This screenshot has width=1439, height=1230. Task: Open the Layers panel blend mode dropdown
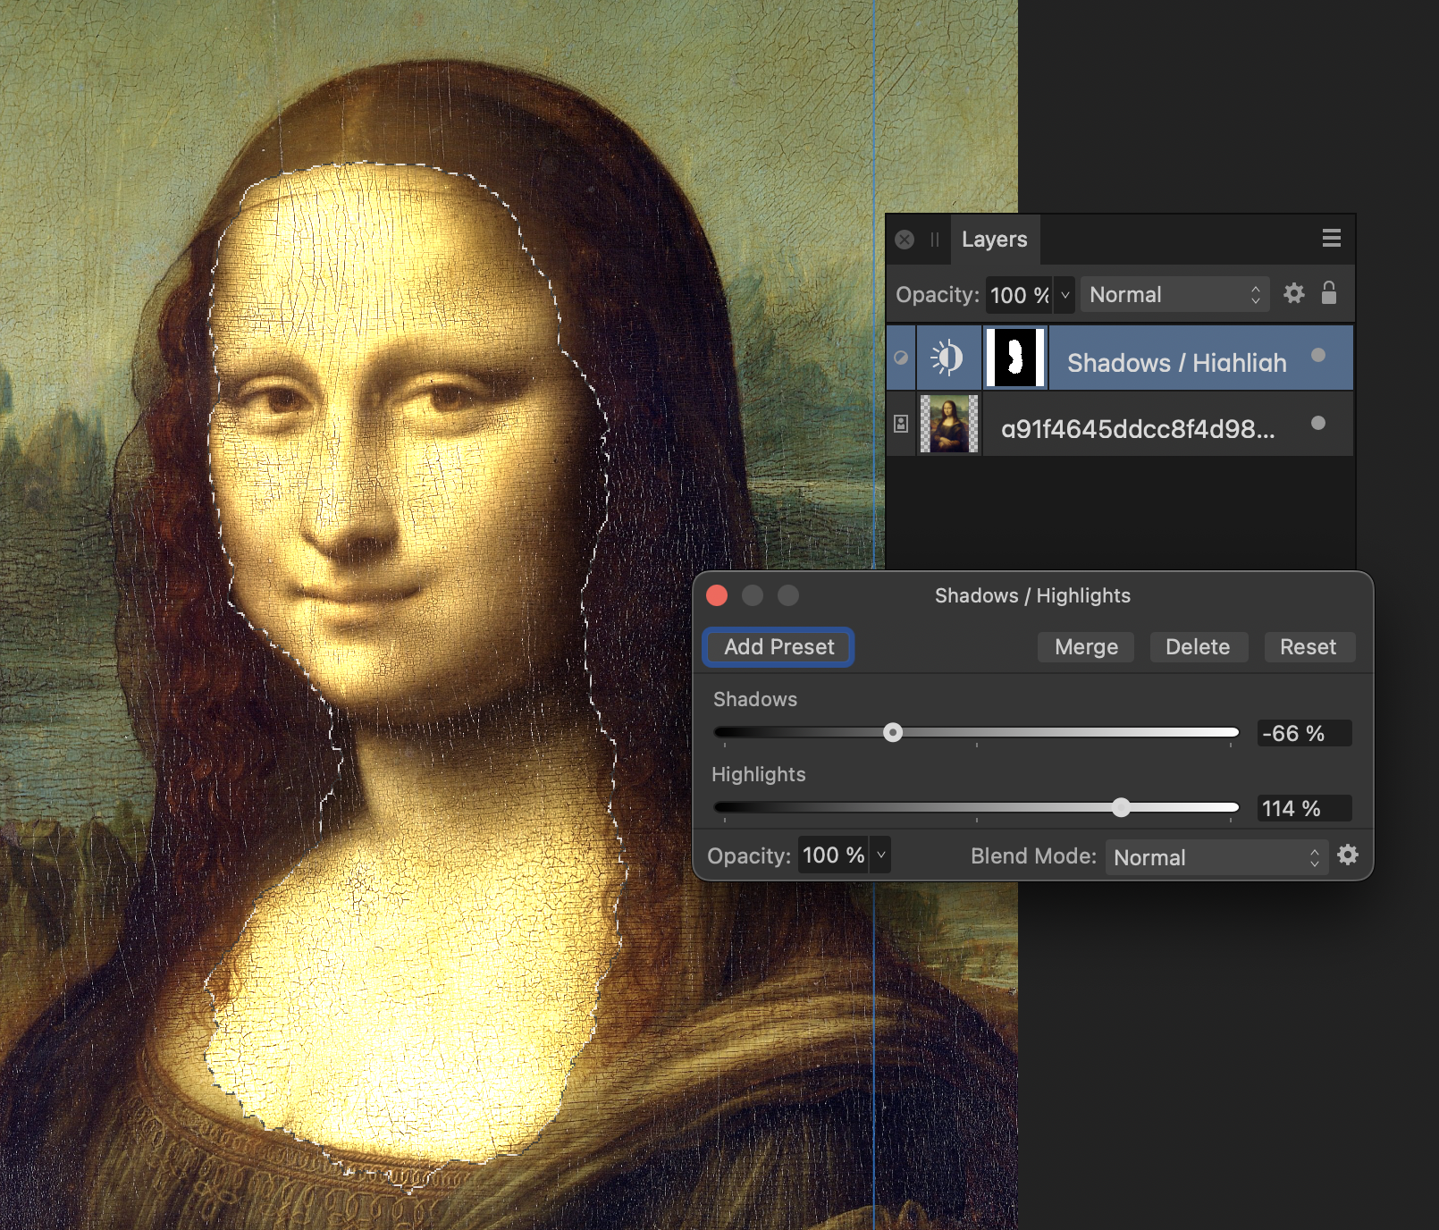(1174, 295)
